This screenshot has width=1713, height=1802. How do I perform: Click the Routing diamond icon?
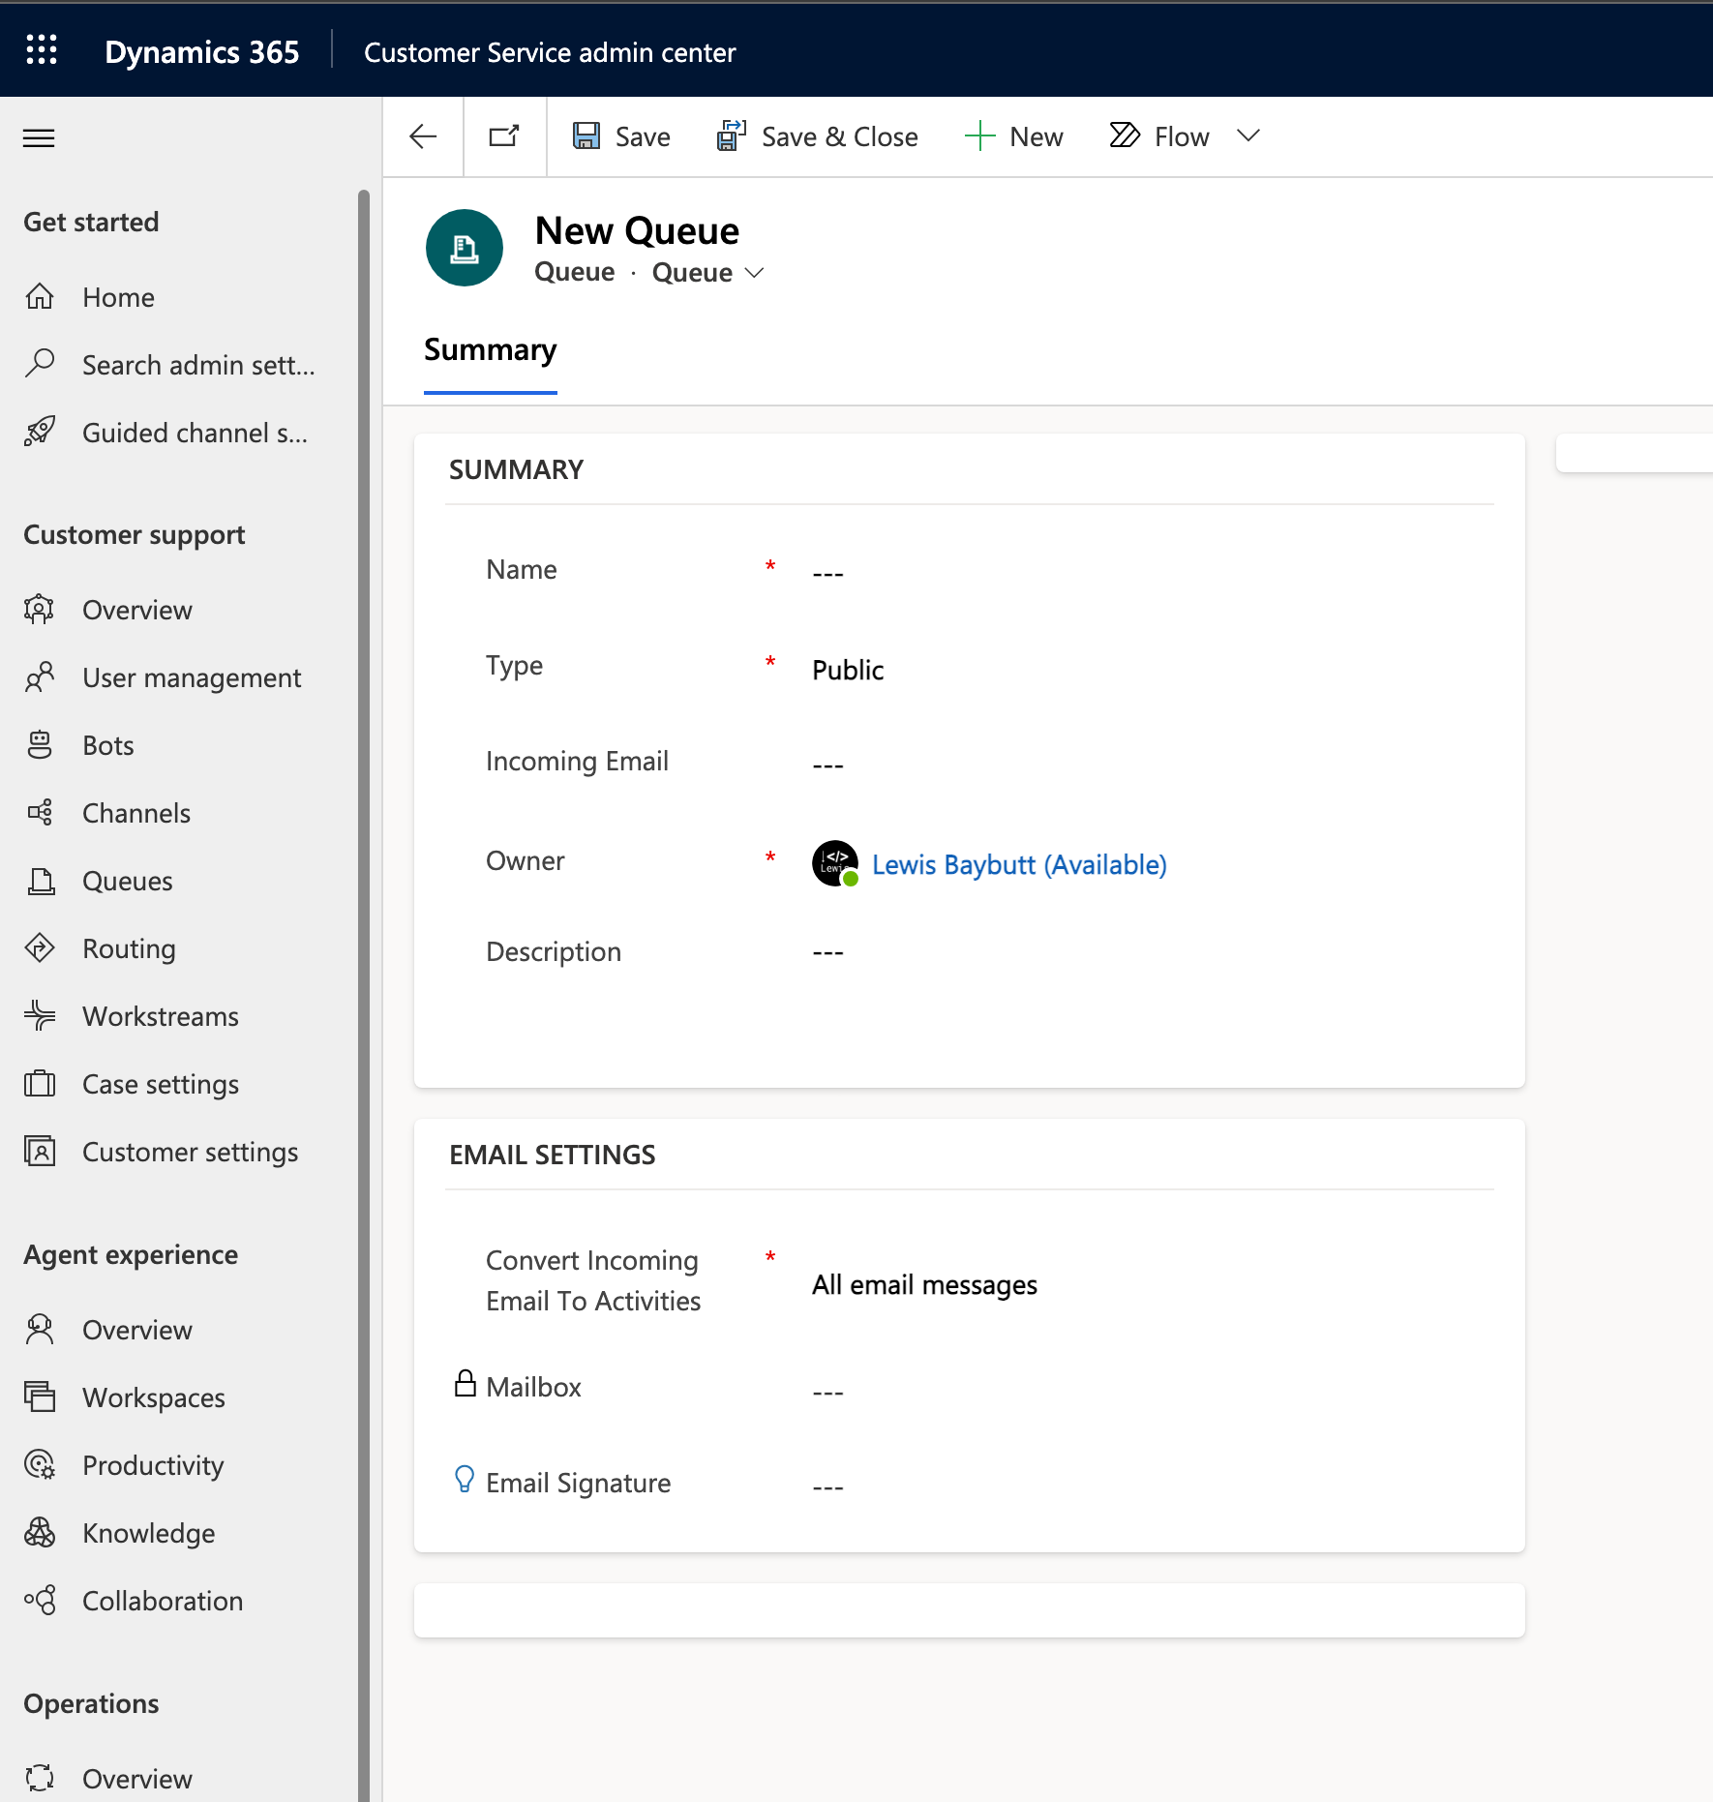[40, 948]
